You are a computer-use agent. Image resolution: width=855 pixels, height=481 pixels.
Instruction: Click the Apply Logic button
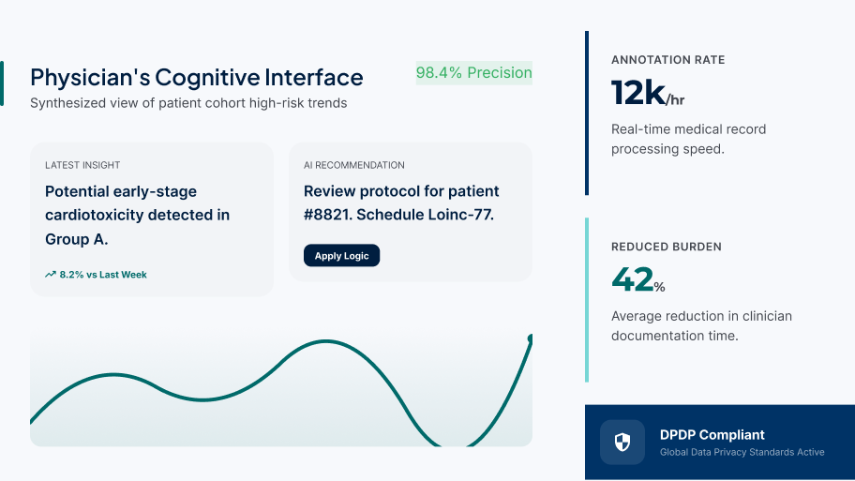point(341,255)
